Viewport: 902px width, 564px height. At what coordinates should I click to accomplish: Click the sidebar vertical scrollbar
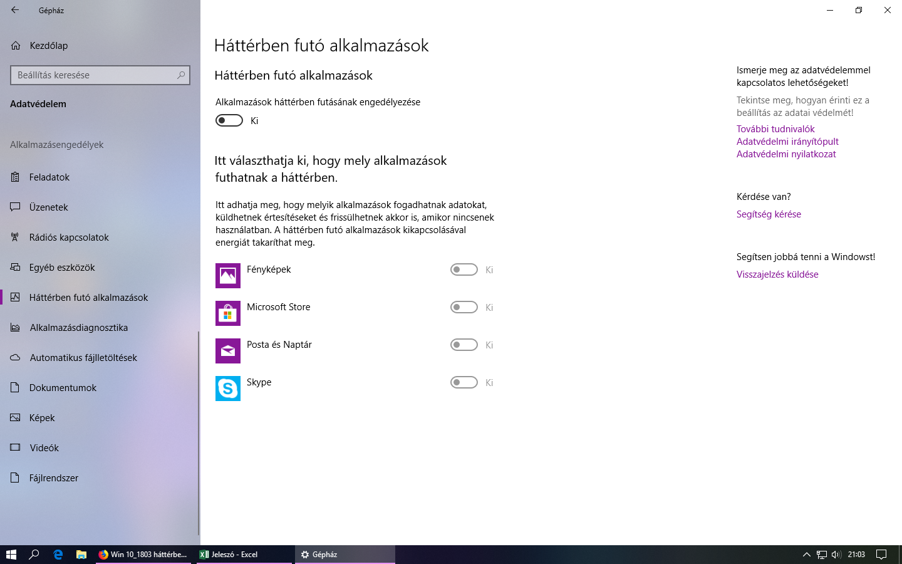click(199, 432)
